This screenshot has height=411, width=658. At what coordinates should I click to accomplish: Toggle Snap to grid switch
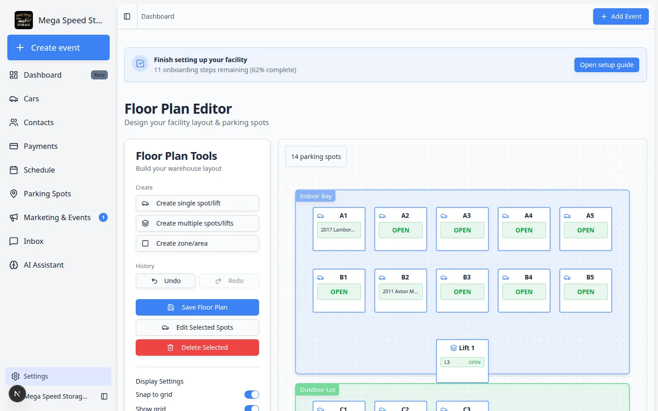[252, 395]
